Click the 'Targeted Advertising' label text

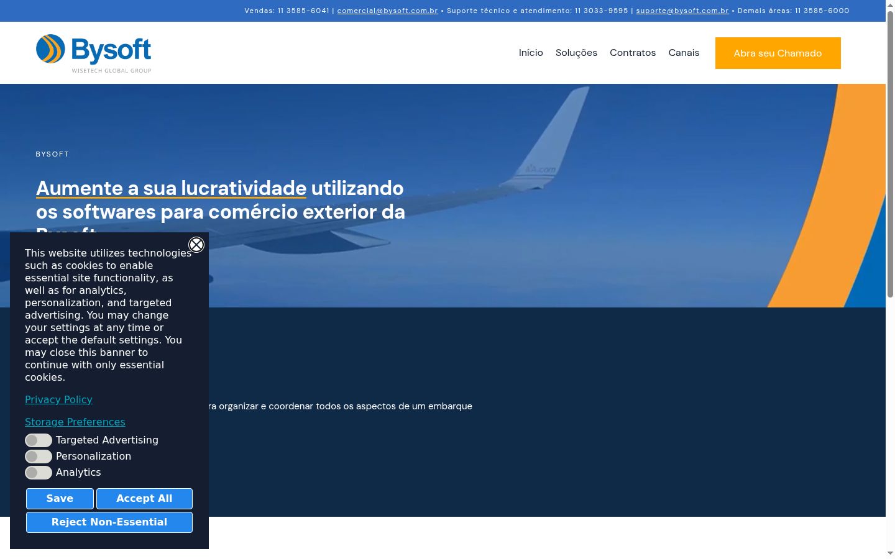pos(107,440)
